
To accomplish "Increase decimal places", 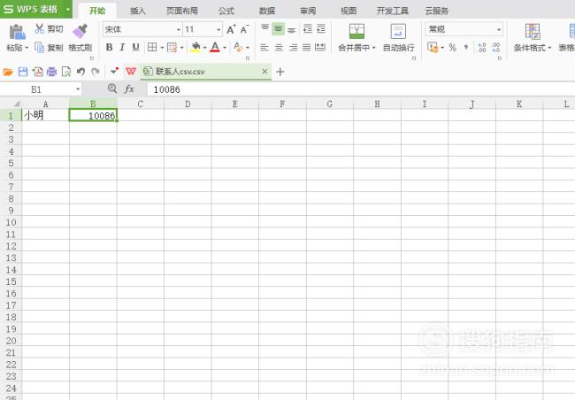I will point(482,47).
